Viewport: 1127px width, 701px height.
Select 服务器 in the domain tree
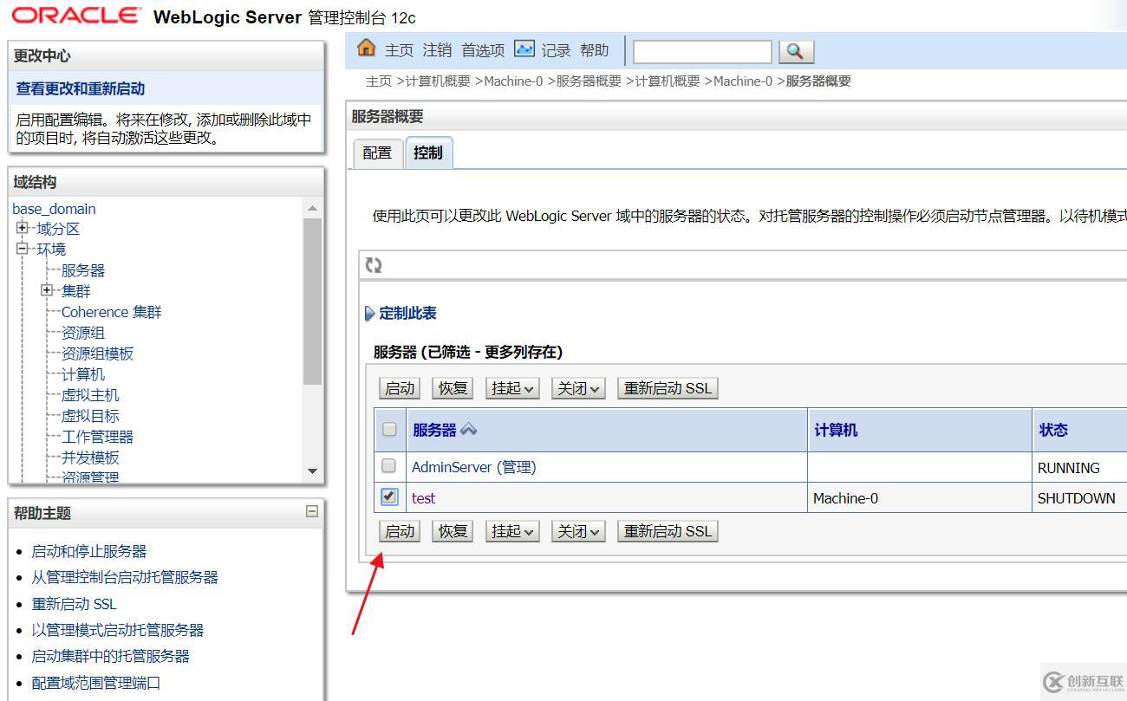[82, 270]
